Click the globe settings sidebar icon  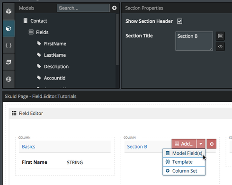click(x=9, y=79)
